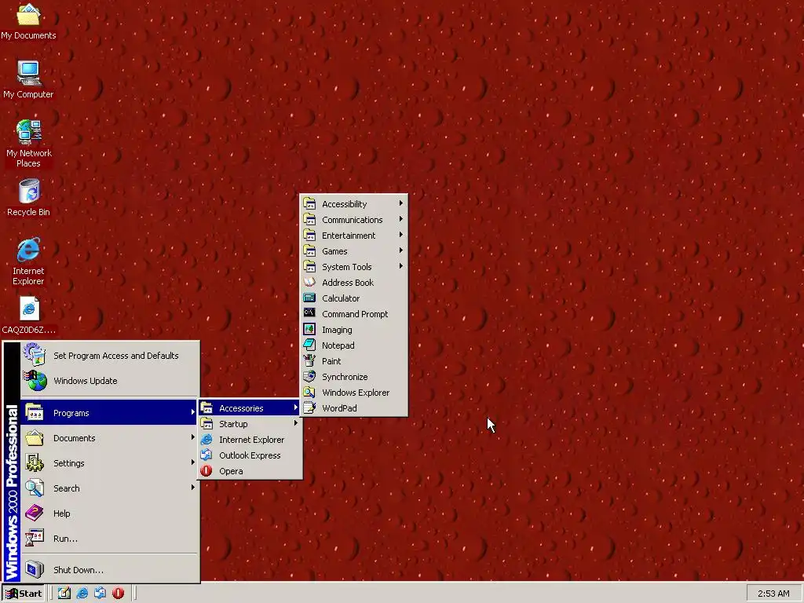Viewport: 804px width, 603px height.
Task: Click the 2:53 AM clock in system tray
Action: [773, 594]
